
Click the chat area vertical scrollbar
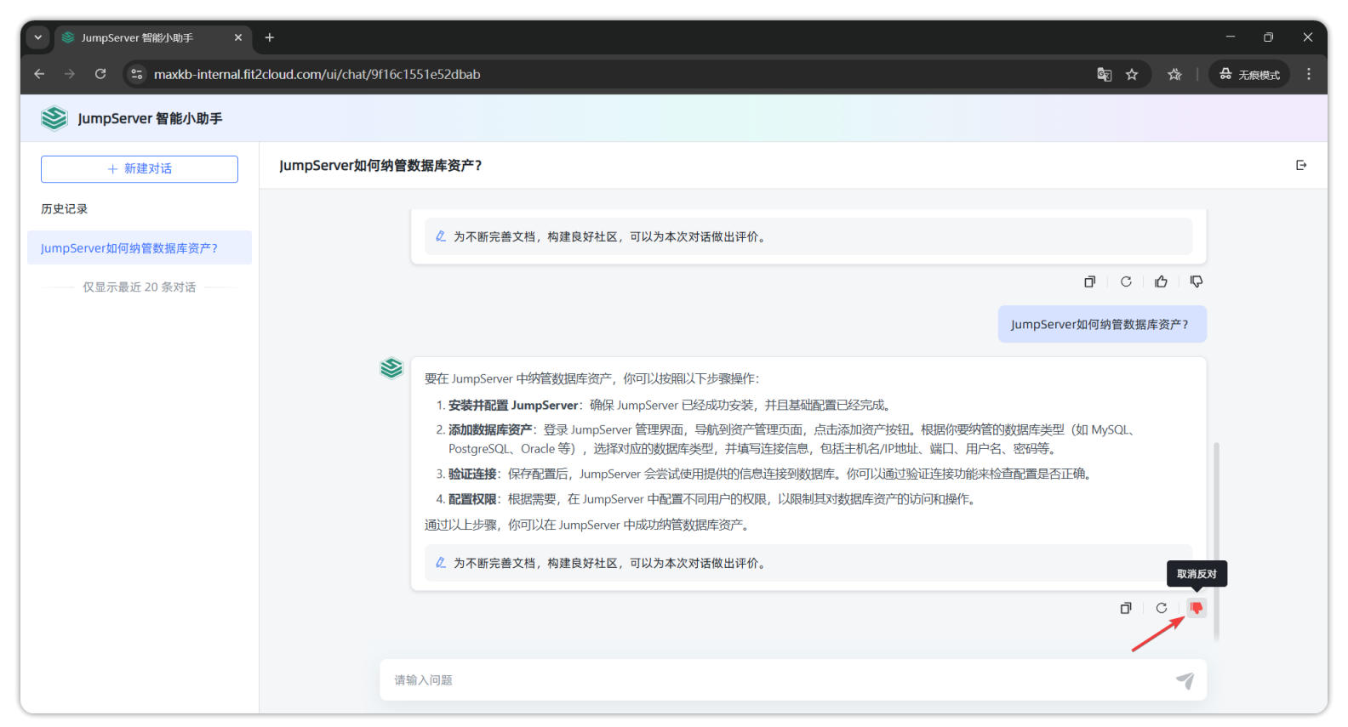click(1216, 541)
